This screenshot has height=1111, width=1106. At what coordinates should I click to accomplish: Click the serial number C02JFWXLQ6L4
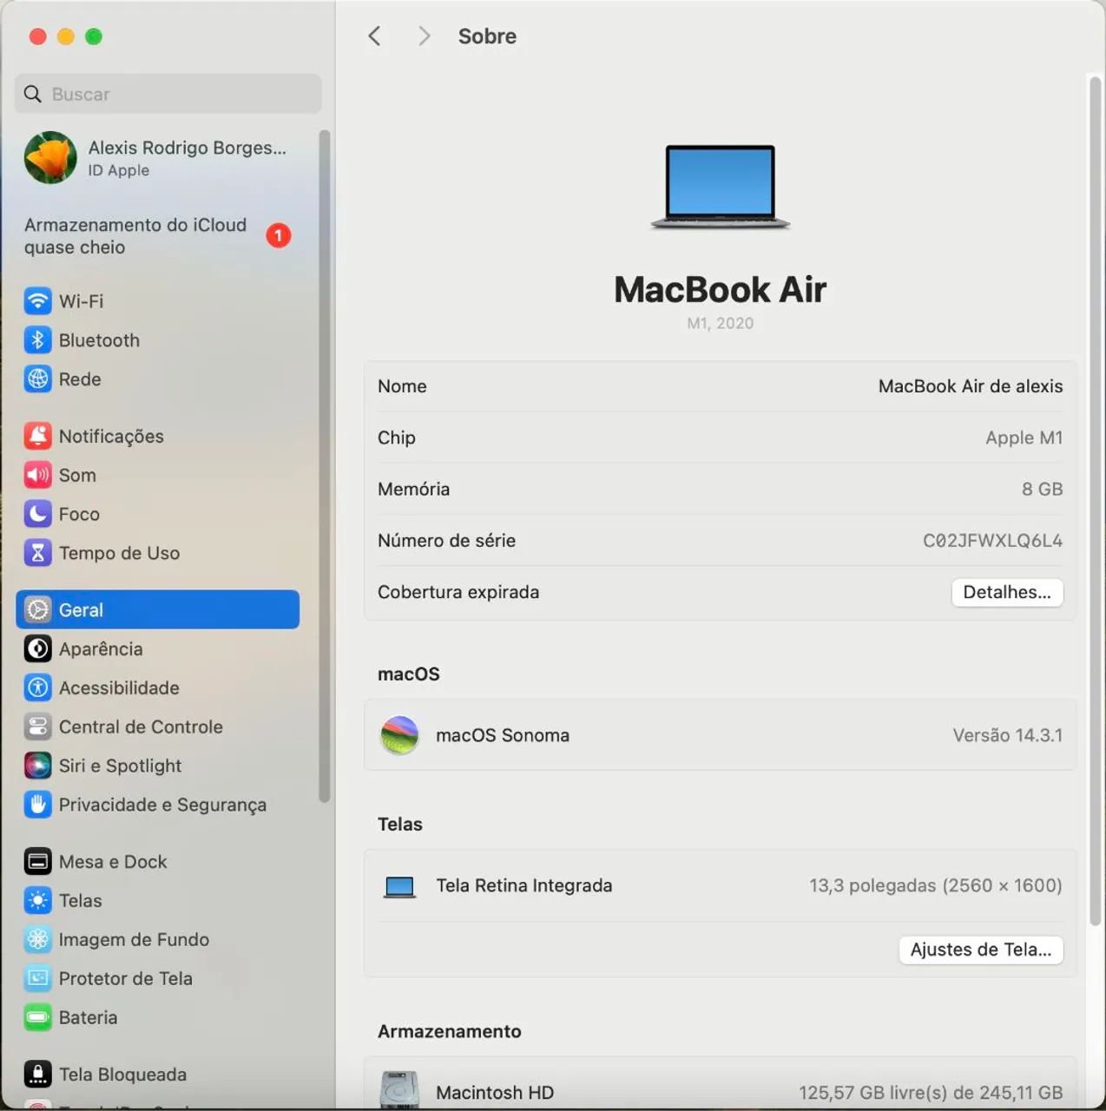point(992,541)
